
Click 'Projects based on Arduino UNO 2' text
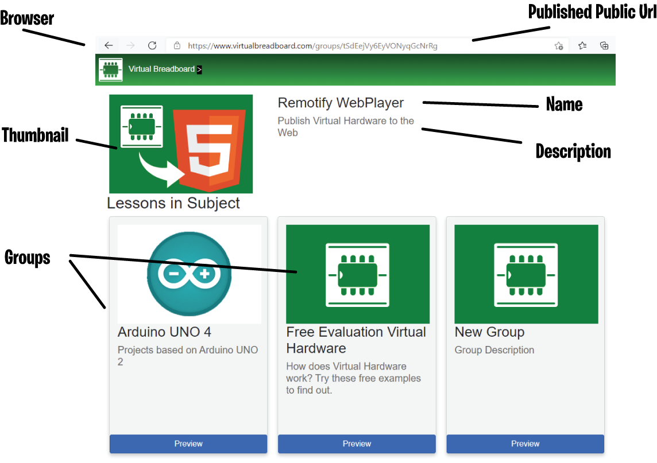point(188,356)
